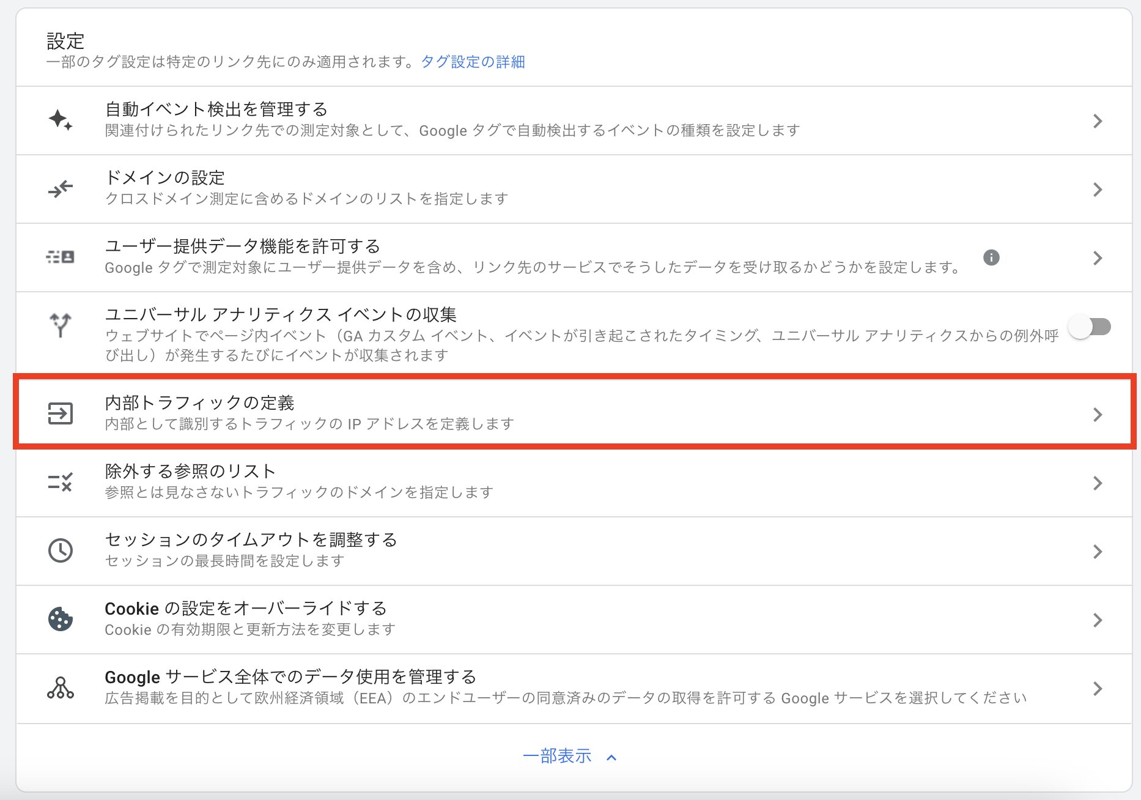1141x800 pixels.
Task: Open 内部トラフィックの定義 with its chevron
Action: coord(1098,415)
